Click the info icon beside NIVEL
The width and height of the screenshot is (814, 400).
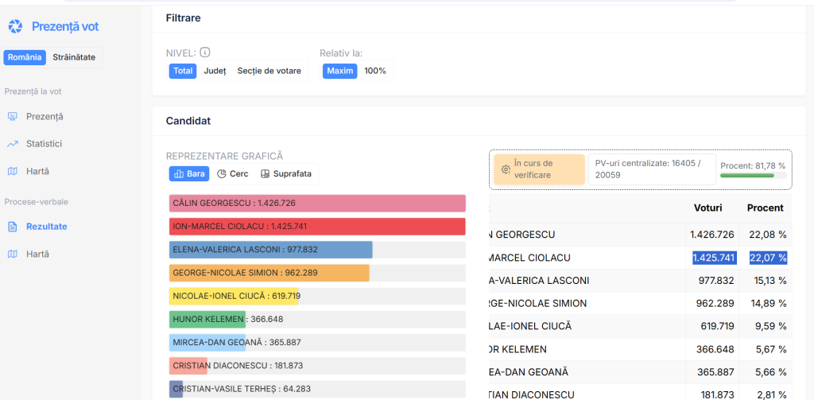click(x=205, y=52)
